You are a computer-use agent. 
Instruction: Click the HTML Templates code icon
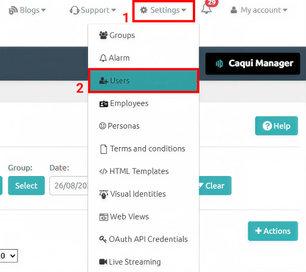click(103, 171)
